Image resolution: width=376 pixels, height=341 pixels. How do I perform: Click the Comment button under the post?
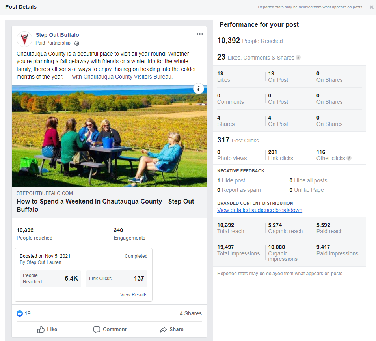click(x=110, y=330)
